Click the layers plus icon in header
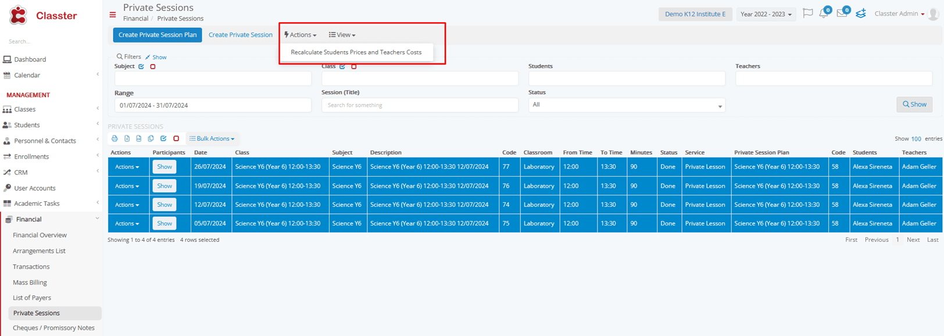Screen dimensions: 944x336 [861, 13]
